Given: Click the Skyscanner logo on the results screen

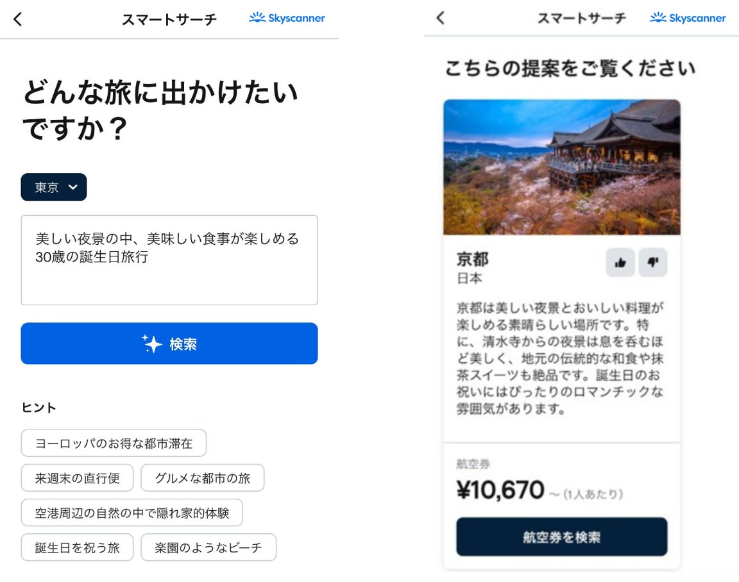Looking at the screenshot, I should (688, 18).
